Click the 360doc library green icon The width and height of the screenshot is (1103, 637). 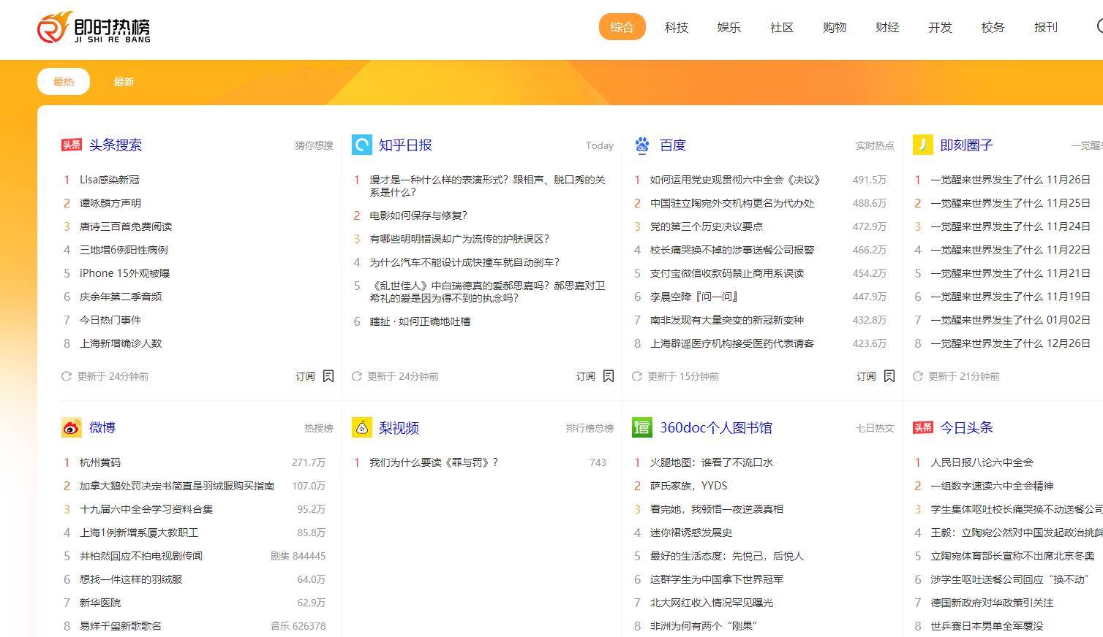(641, 427)
